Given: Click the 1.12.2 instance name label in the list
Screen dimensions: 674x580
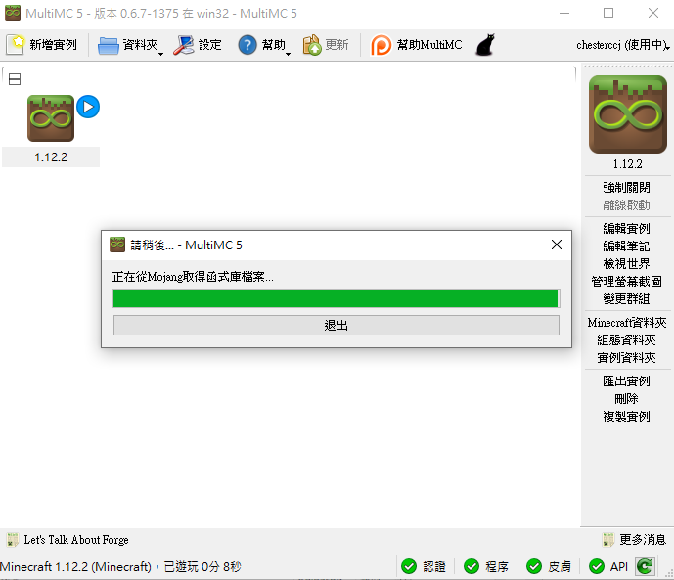Looking at the screenshot, I should [51, 157].
